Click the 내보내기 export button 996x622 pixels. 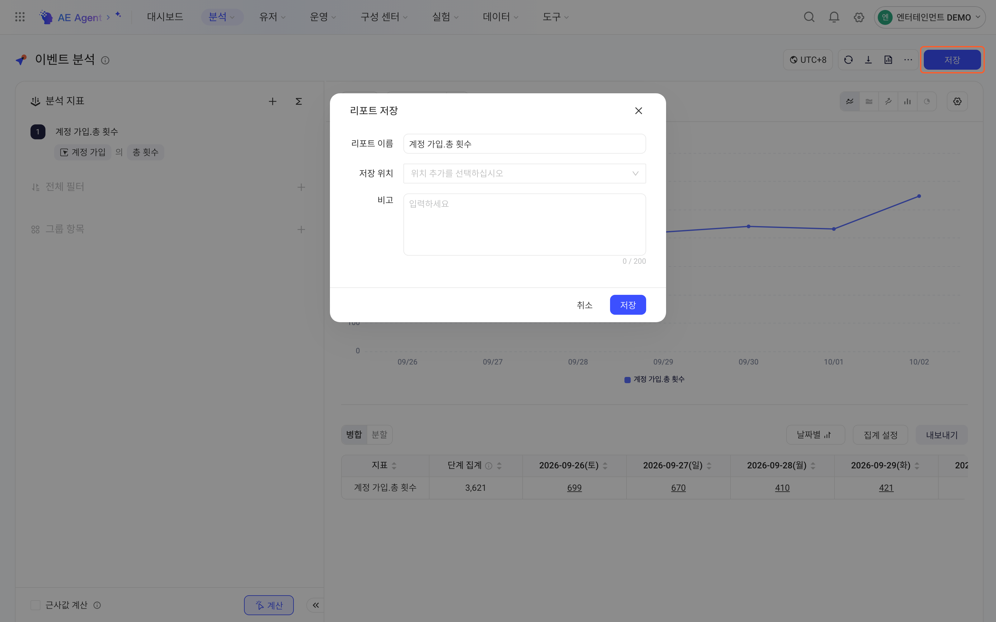942,435
